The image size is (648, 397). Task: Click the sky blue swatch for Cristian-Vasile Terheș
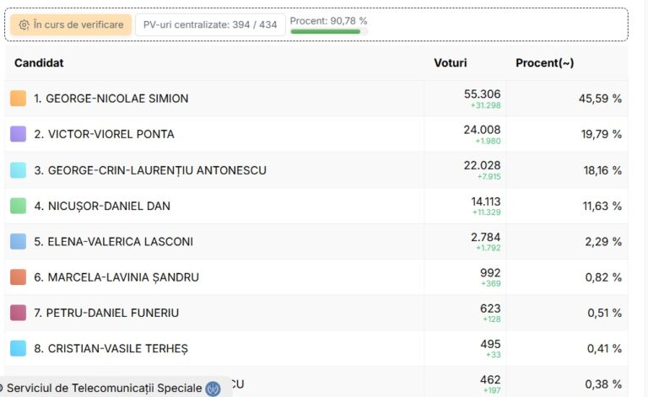pos(19,348)
